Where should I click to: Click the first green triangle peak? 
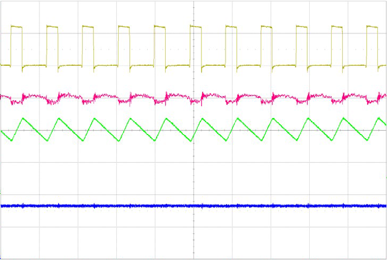(23, 118)
